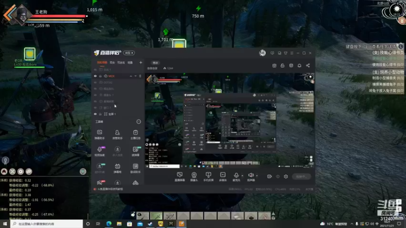
Task: Click the live preview canvas in 直播伴侣
Action: pyautogui.click(x=230, y=121)
